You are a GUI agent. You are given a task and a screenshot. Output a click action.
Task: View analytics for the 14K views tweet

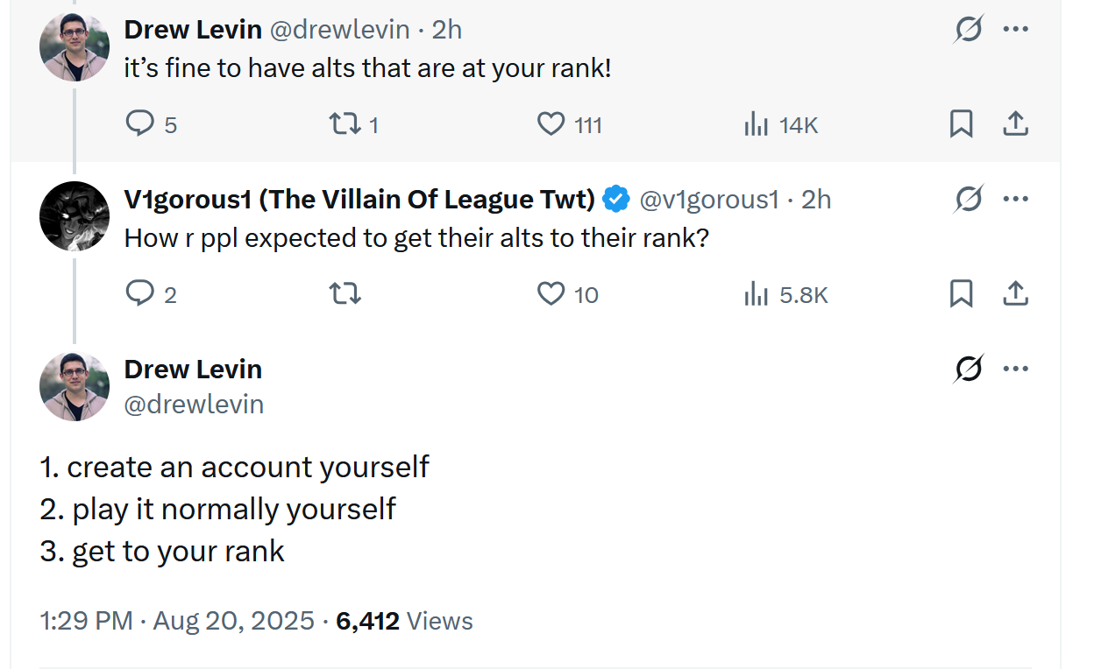pyautogui.click(x=756, y=125)
